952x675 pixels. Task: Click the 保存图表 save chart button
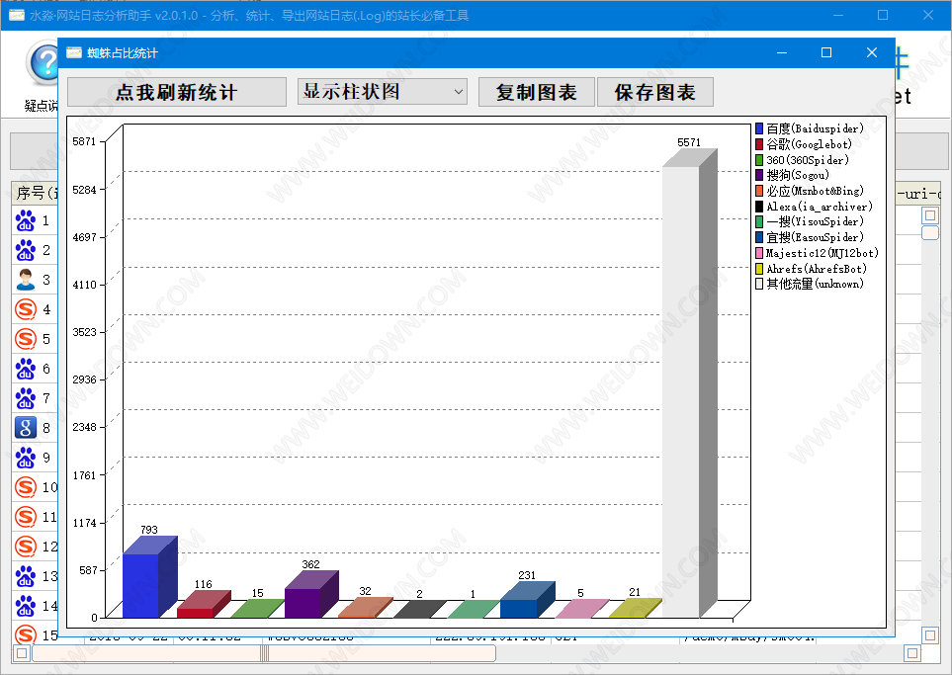654,93
